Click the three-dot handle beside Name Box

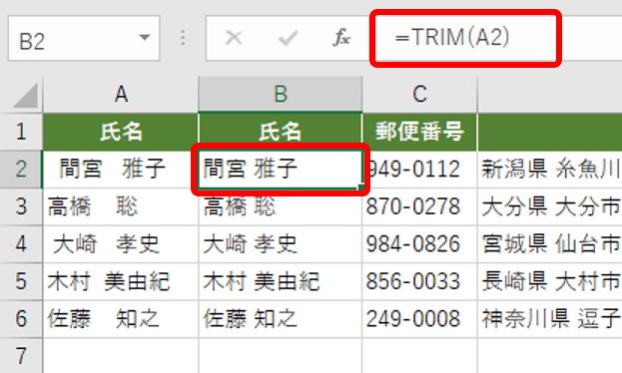[x=183, y=38]
